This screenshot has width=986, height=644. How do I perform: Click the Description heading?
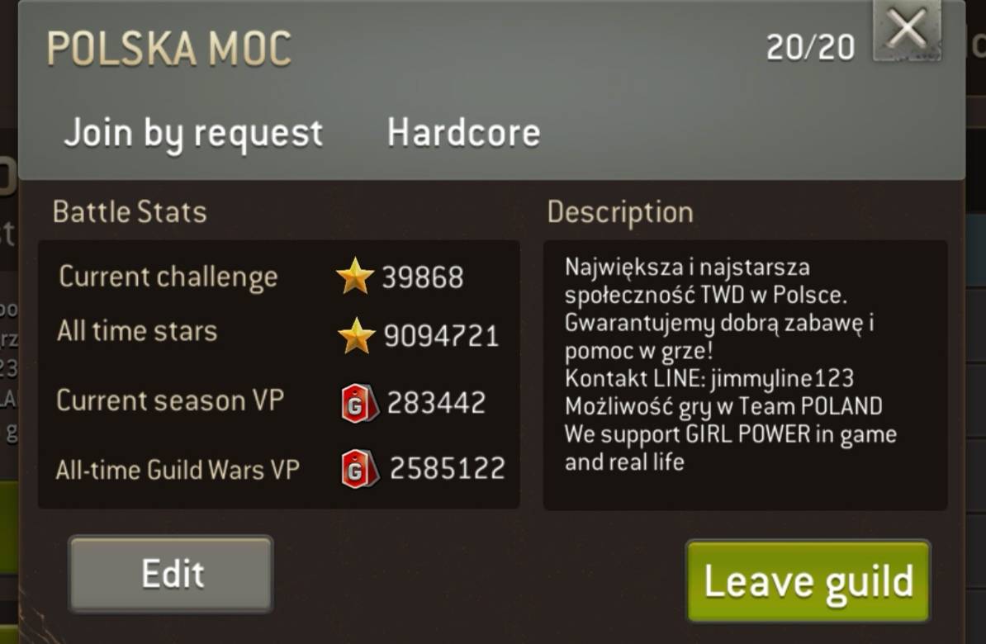(620, 212)
